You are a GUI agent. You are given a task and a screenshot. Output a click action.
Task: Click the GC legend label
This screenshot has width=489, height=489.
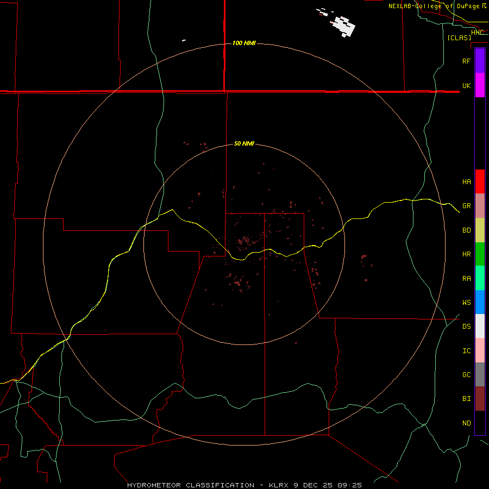pyautogui.click(x=466, y=375)
